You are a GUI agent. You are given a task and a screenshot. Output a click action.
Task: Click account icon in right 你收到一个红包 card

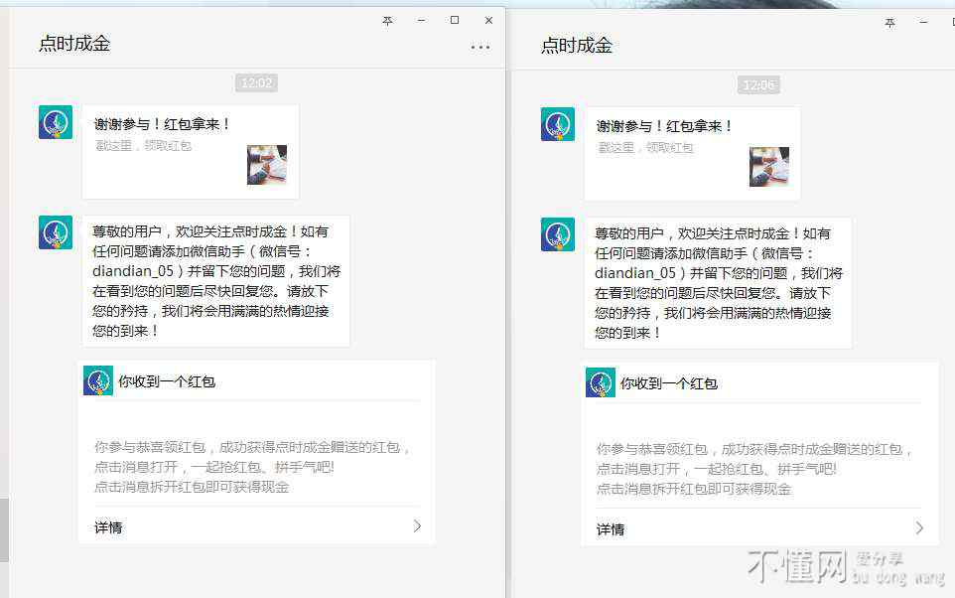(601, 382)
